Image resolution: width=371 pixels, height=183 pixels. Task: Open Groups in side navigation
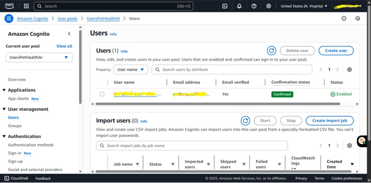click(x=15, y=126)
